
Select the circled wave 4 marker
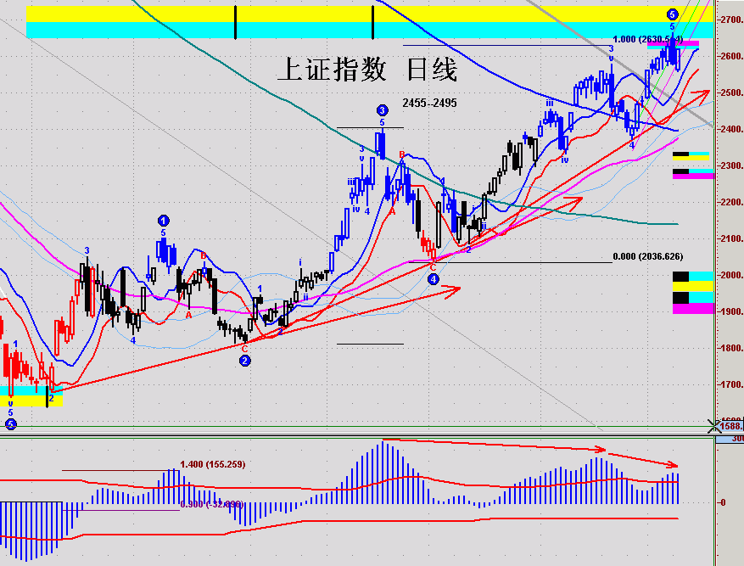click(x=434, y=278)
